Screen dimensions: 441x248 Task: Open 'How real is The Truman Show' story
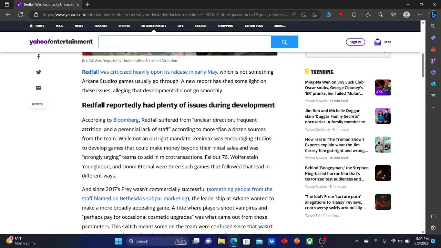[336, 145]
